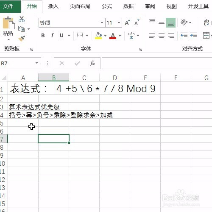Toggle Italic formatting

coord(52,35)
